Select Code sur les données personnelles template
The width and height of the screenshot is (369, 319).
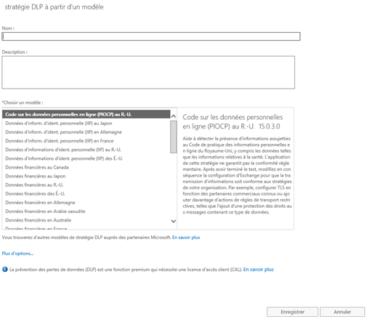(x=86, y=114)
